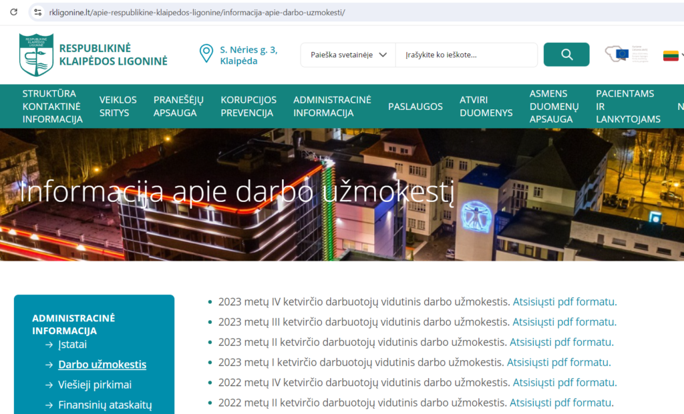Click the European Union funding logo
The image size is (684, 414).
coord(627,54)
